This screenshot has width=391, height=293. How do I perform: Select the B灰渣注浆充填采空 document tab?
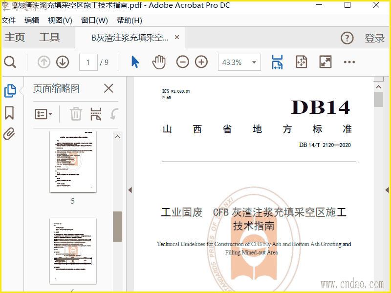[130, 38]
